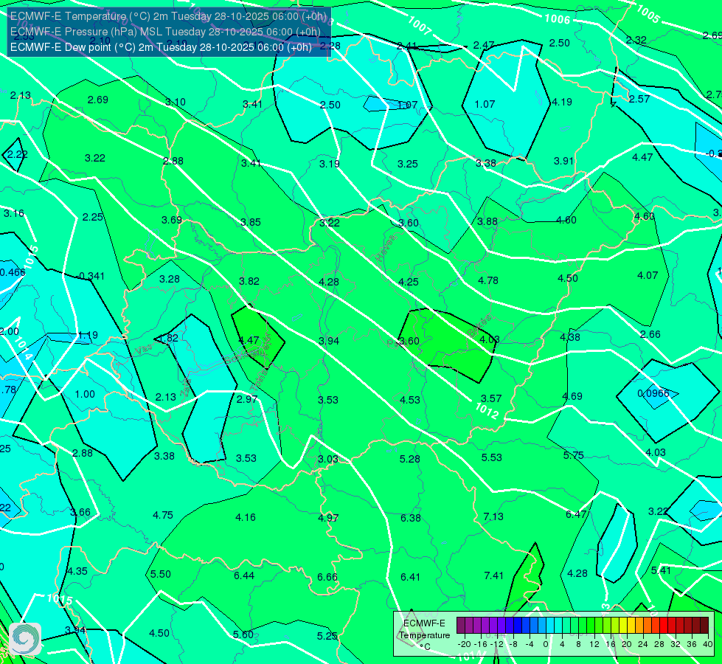Click the 1014 isobar label
The width and height of the screenshot is (722, 664).
(23, 348)
